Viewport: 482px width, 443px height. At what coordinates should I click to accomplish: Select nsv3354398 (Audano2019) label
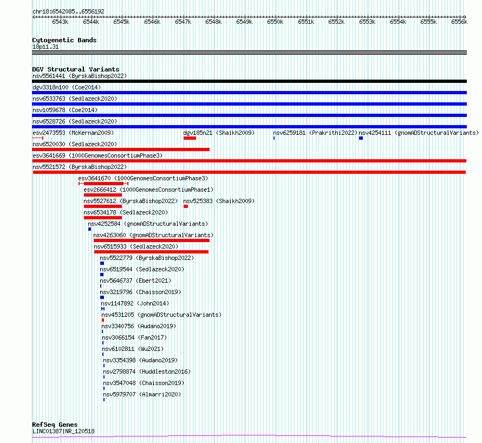[x=140, y=360]
